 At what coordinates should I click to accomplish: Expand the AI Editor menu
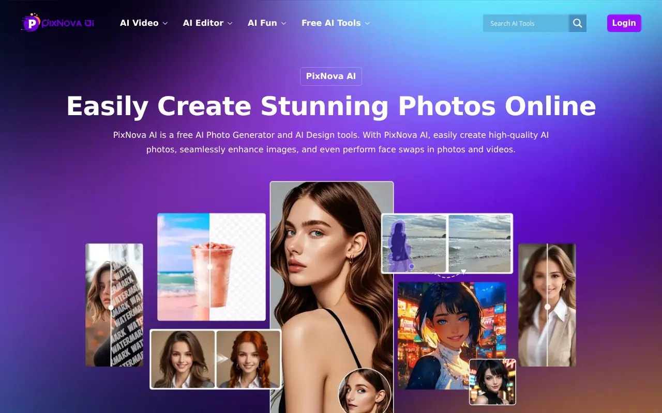tap(207, 23)
